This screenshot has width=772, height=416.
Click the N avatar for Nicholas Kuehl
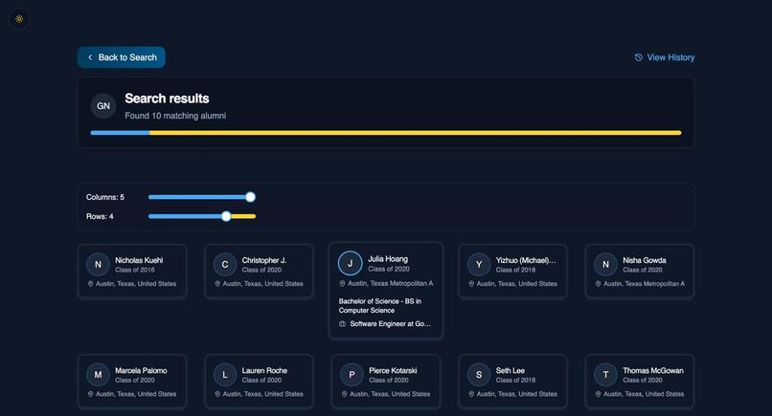(98, 265)
